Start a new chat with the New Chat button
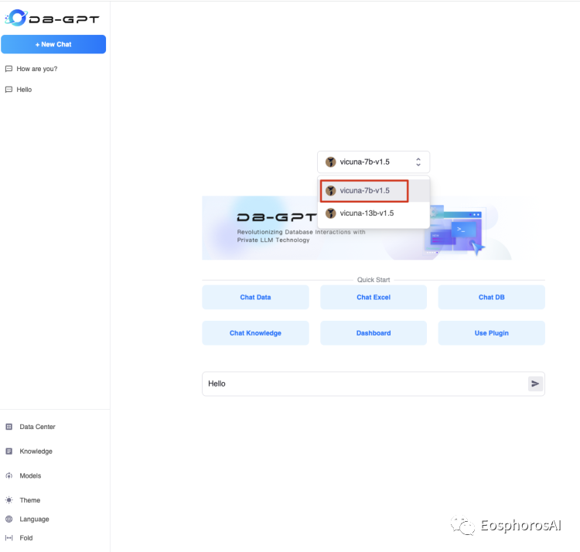Screen dimensions: 580x552 (53, 44)
